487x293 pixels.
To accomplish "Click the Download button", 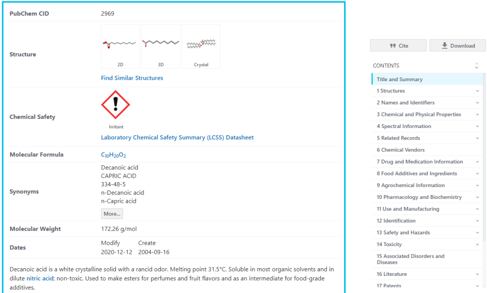I will [457, 46].
